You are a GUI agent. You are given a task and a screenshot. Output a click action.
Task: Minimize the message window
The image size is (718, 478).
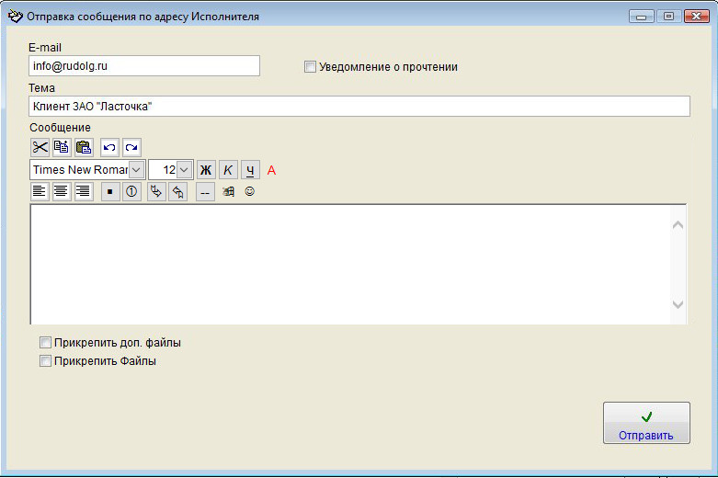642,17
